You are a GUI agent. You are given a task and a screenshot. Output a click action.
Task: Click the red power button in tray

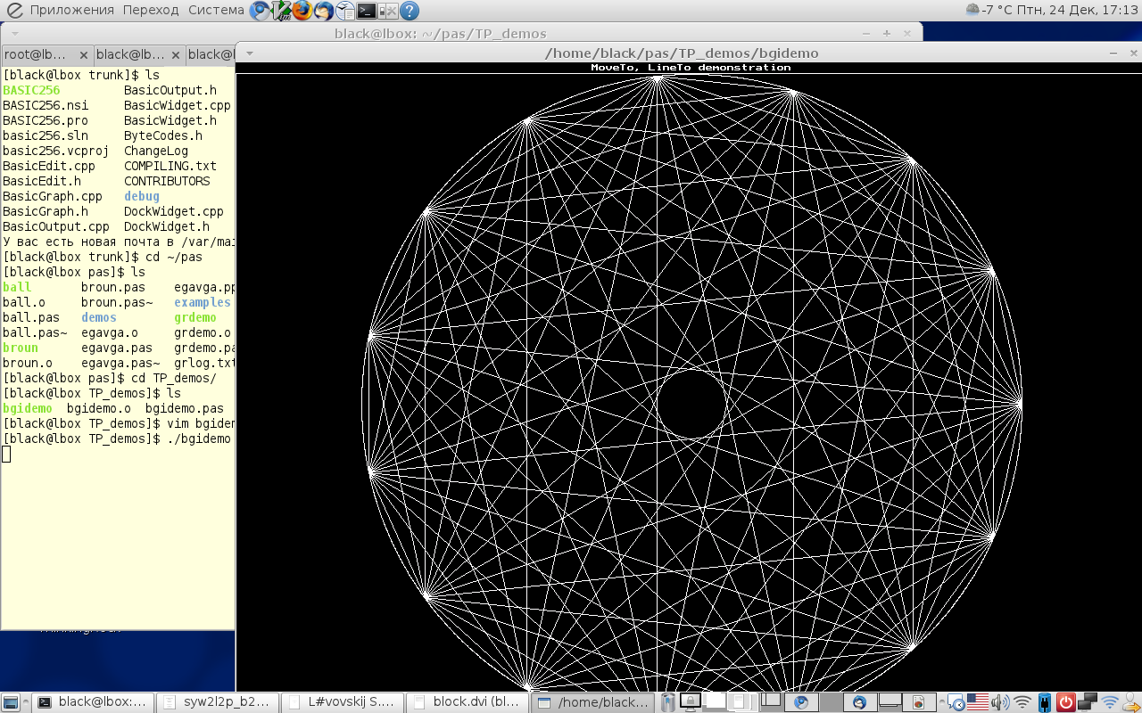pyautogui.click(x=1065, y=702)
